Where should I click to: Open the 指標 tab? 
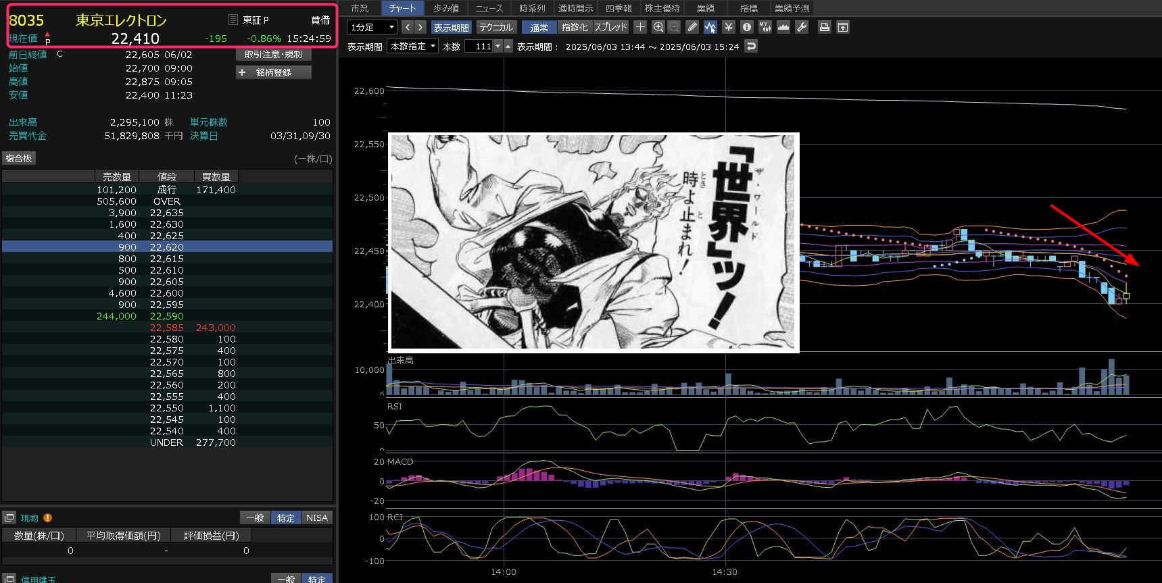pyautogui.click(x=749, y=8)
